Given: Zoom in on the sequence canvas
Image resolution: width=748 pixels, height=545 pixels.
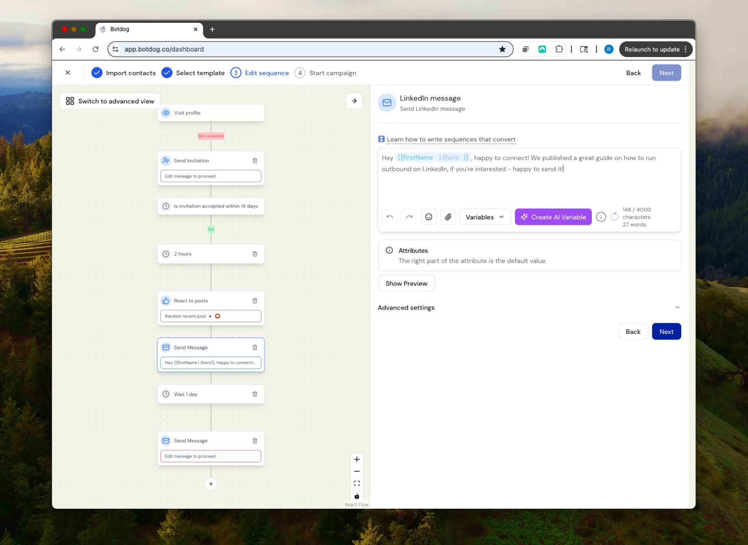Looking at the screenshot, I should [x=356, y=459].
